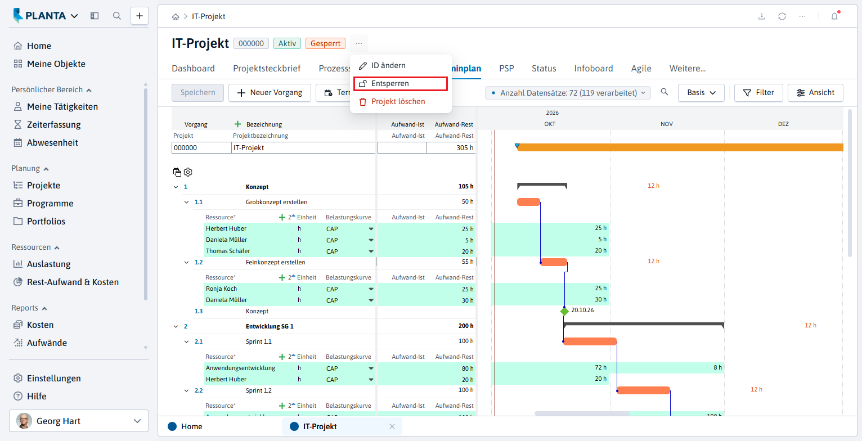Click the orange IT-Projekt Gantt bar
Screen dimensions: 862x441
pos(680,147)
